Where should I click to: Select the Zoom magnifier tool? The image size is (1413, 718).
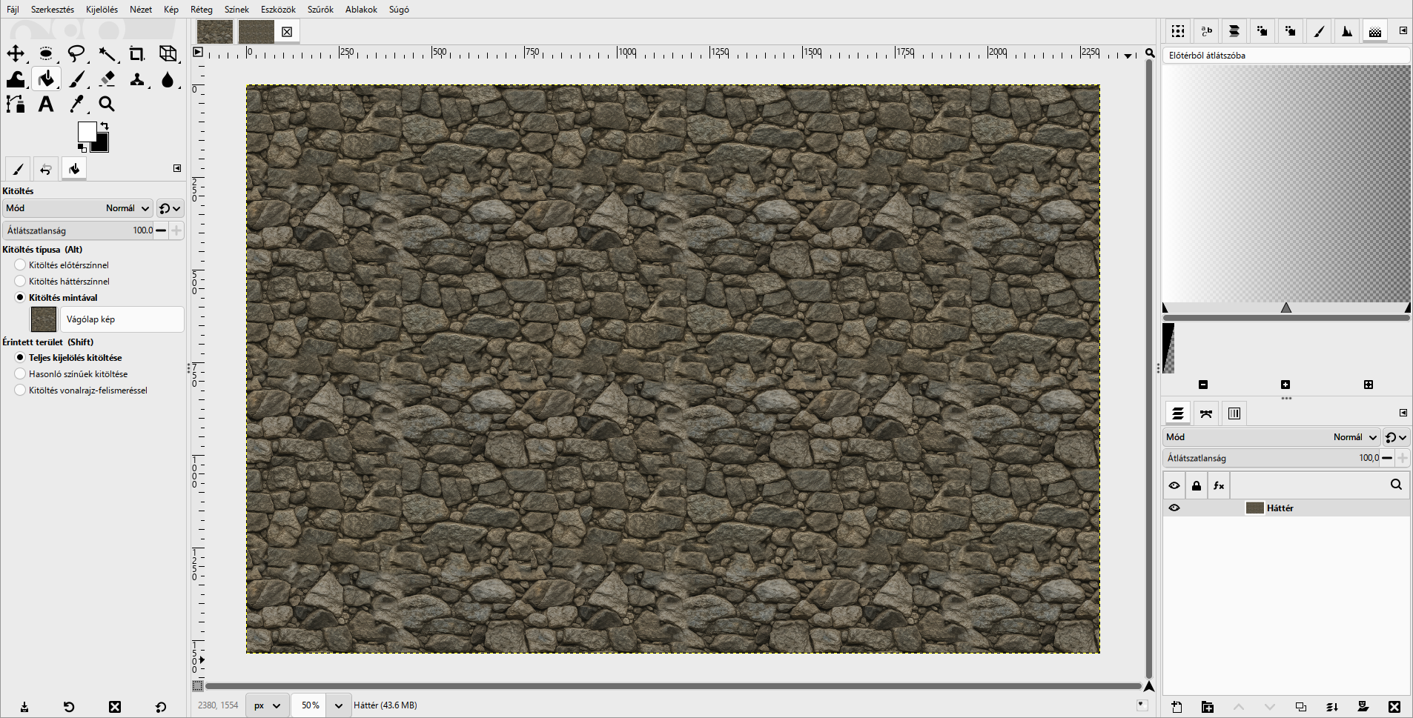(x=107, y=104)
